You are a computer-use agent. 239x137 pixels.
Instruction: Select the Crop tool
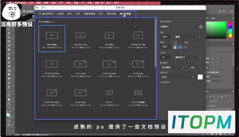(9, 37)
